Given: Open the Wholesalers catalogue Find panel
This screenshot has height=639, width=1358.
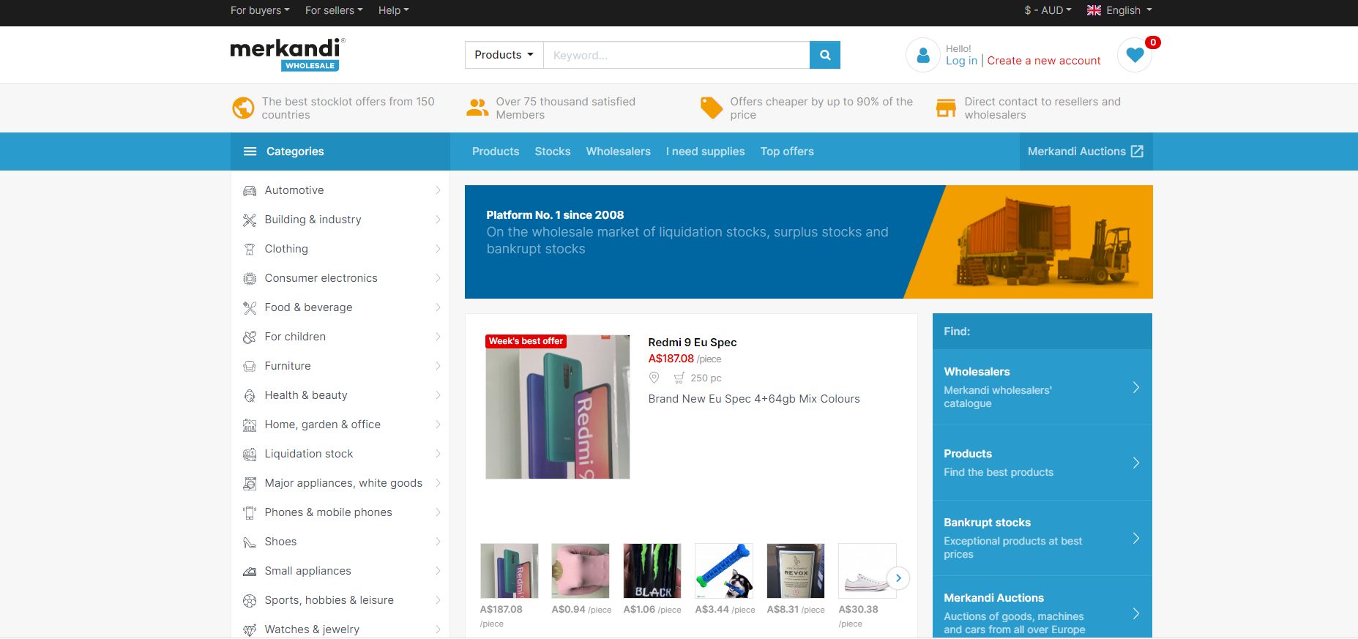Looking at the screenshot, I should (x=1042, y=387).
